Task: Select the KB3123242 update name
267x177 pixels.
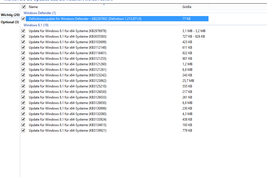Action: [x=68, y=75]
